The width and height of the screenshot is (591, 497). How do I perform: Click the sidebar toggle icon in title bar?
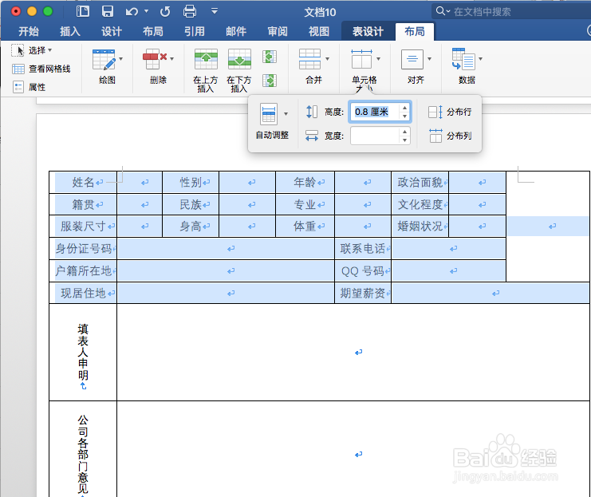[83, 12]
